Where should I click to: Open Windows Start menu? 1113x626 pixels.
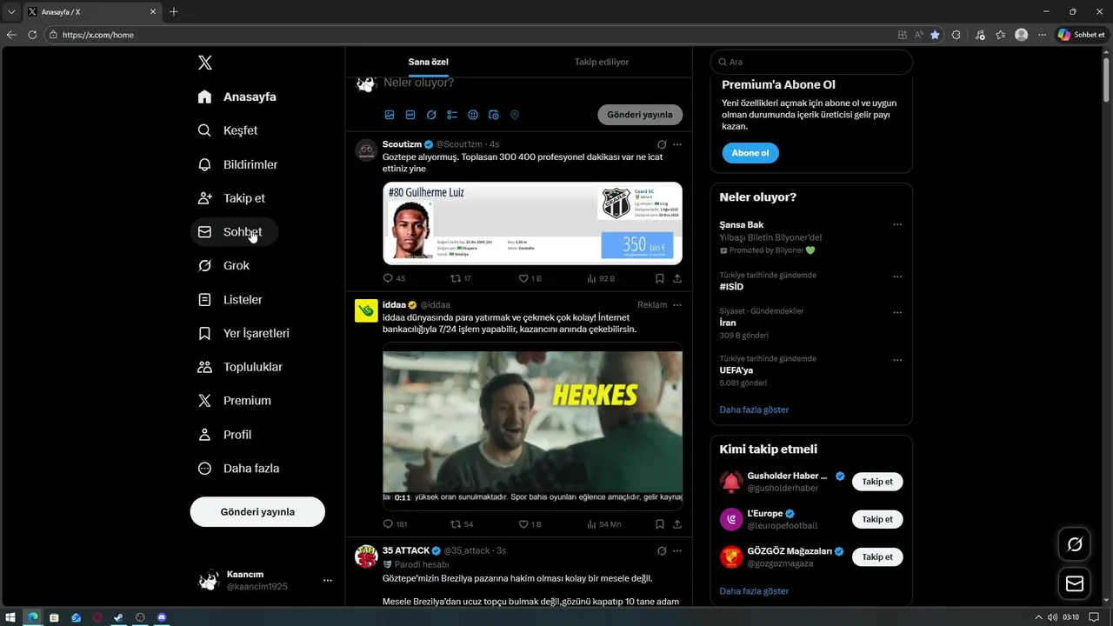tap(11, 617)
